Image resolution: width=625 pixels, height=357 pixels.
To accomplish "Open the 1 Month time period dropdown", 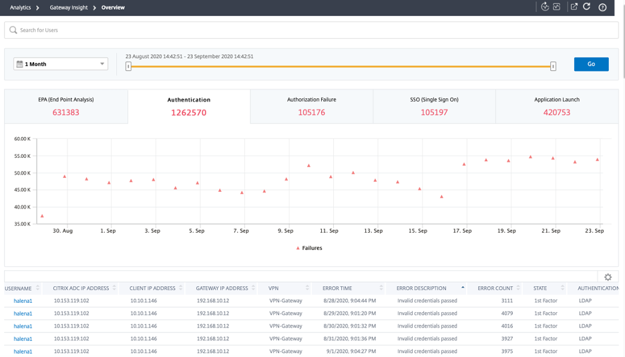I will [60, 64].
